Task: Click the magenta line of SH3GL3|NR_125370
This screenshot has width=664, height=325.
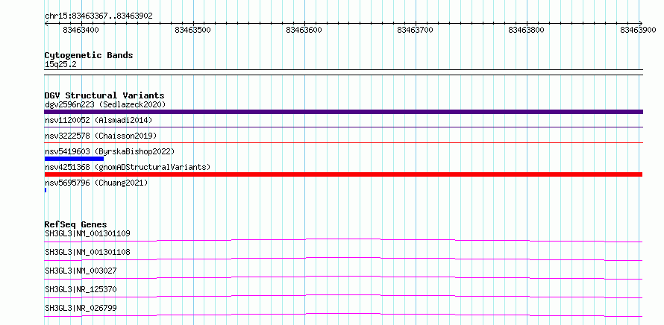Action: pos(343,296)
